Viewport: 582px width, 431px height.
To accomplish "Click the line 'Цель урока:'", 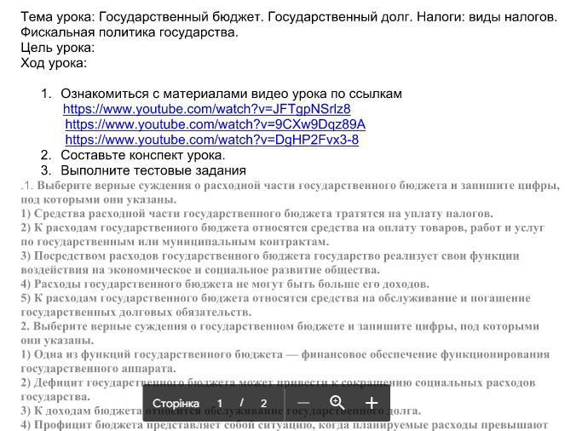I will click(58, 48).
